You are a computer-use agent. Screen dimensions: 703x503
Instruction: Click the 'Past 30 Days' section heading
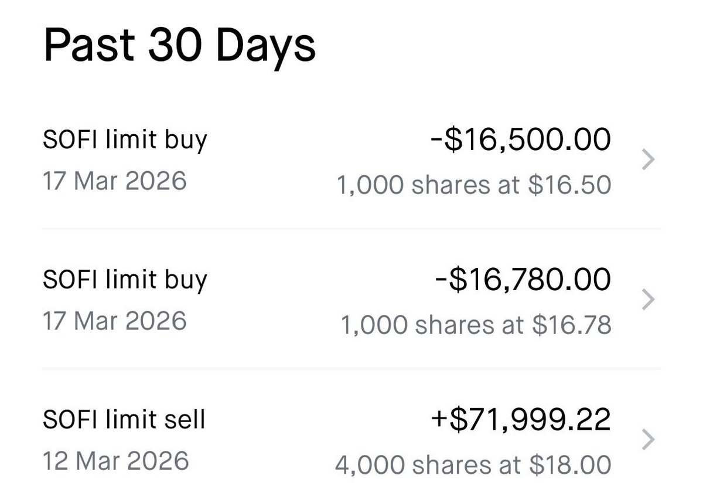click(x=179, y=46)
